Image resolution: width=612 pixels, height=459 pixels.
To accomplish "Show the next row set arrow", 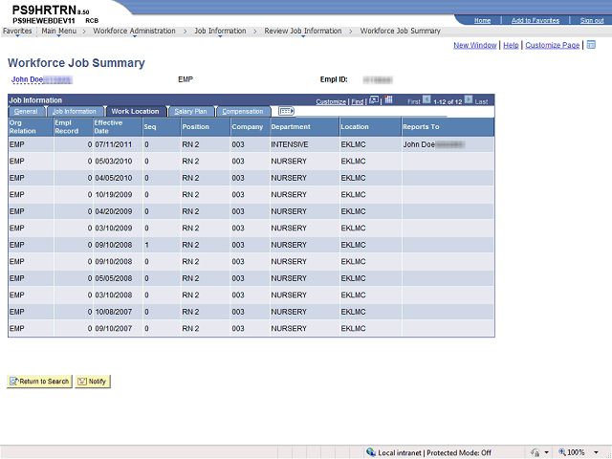I will 469,99.
